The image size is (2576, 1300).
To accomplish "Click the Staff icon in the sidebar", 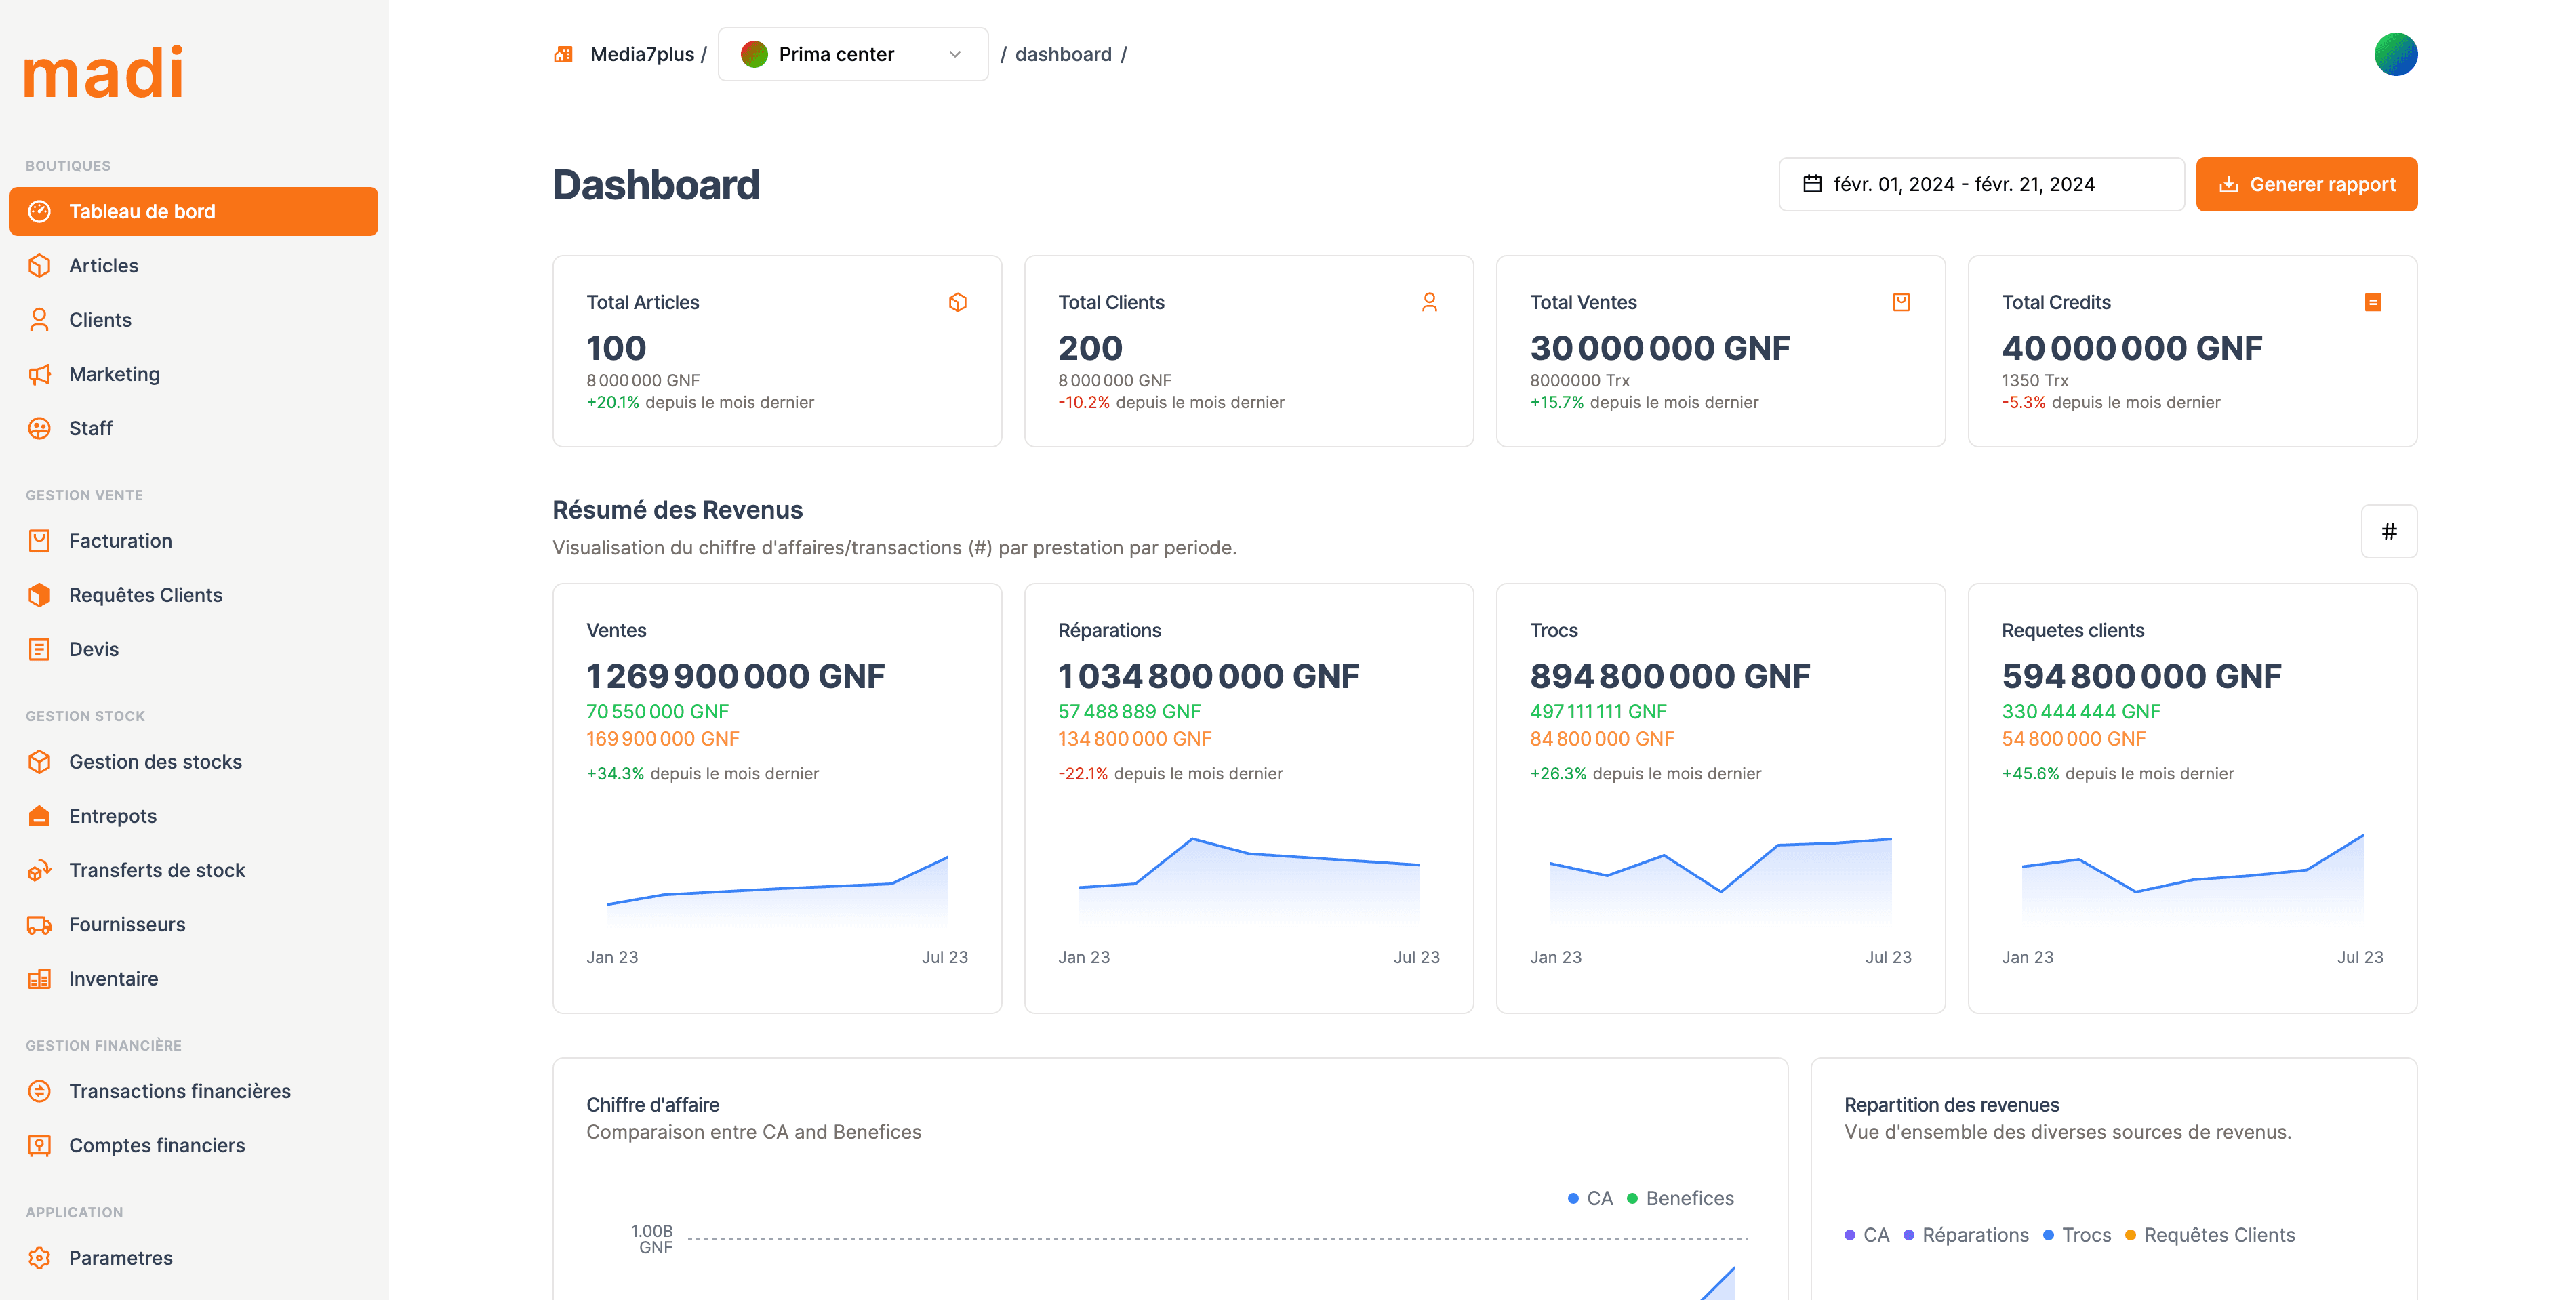I will point(39,428).
